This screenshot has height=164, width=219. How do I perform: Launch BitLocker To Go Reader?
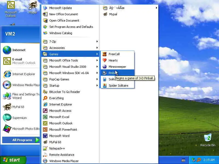pyautogui.click(x=70, y=92)
